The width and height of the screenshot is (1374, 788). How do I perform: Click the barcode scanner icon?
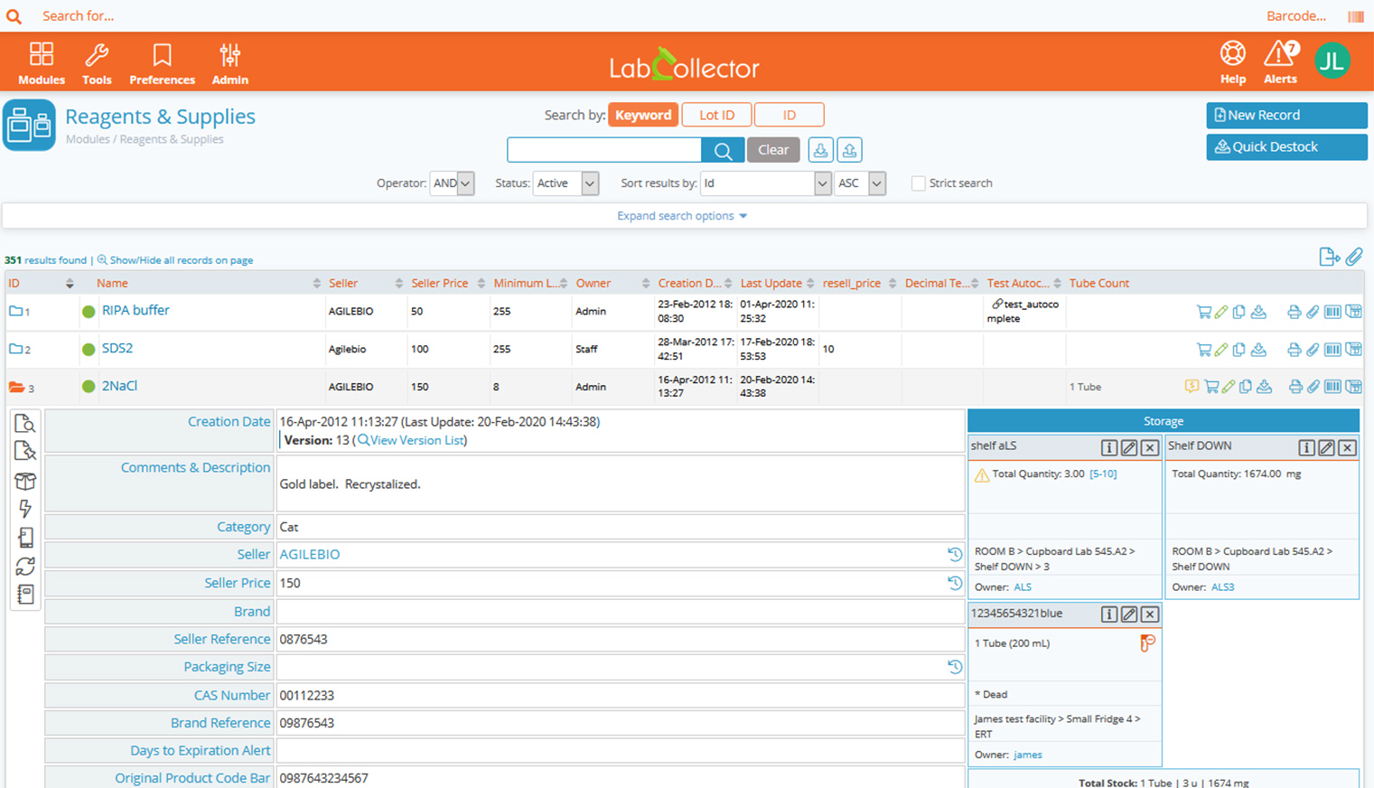point(1355,16)
